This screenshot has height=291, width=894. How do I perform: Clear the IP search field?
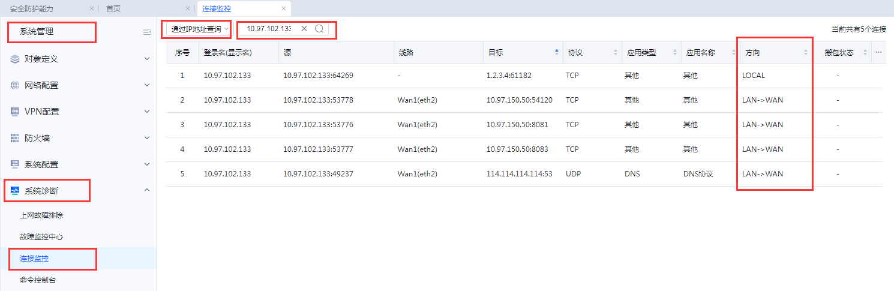304,29
